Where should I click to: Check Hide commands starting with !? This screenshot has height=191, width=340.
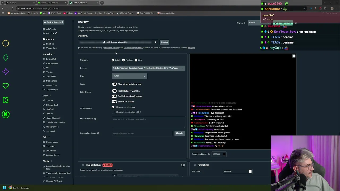pyautogui.click(x=113, y=112)
